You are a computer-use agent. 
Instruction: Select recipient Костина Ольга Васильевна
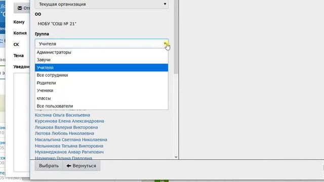[x=62, y=115]
